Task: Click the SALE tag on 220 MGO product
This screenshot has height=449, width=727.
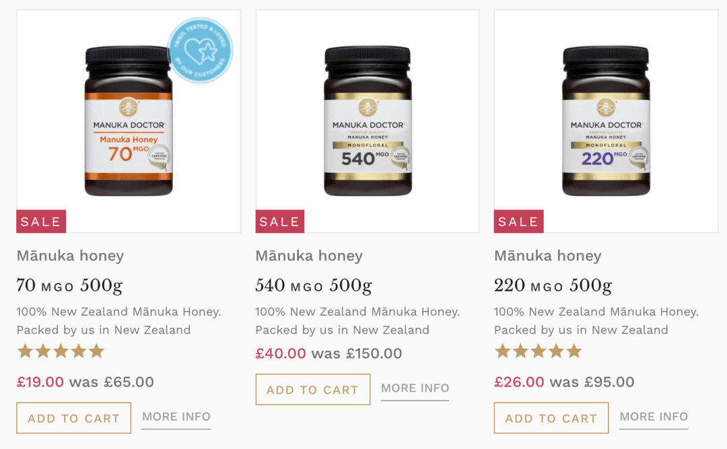Action: click(519, 221)
